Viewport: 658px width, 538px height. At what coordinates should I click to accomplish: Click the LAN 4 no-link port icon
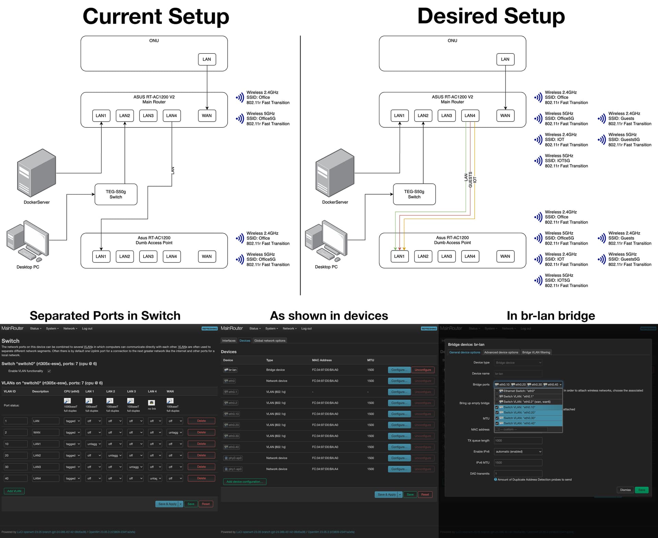tap(151, 402)
